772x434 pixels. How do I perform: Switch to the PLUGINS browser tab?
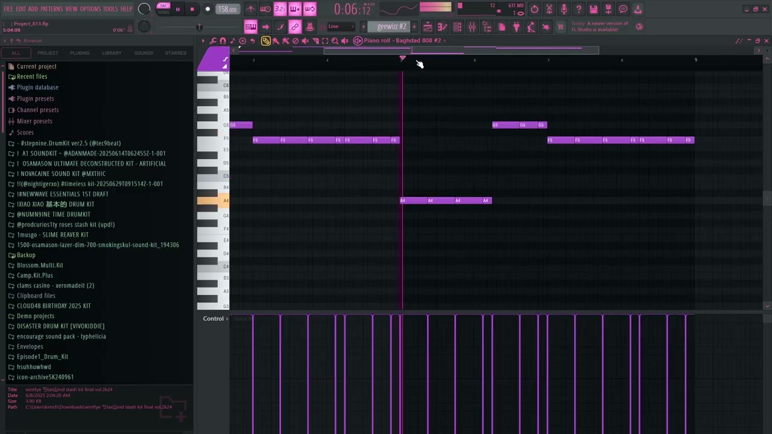pos(80,53)
